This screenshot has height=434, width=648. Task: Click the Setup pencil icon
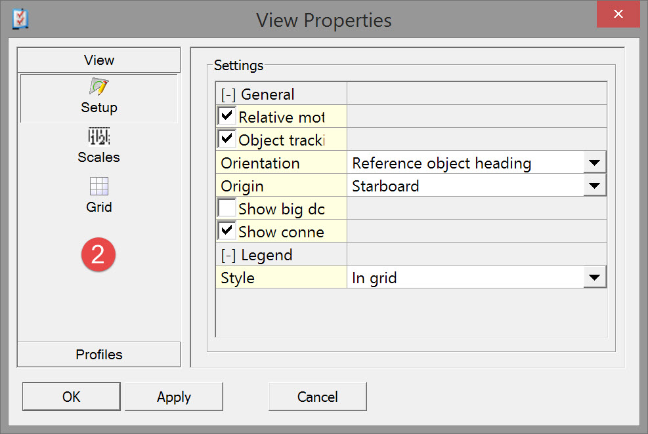click(98, 87)
